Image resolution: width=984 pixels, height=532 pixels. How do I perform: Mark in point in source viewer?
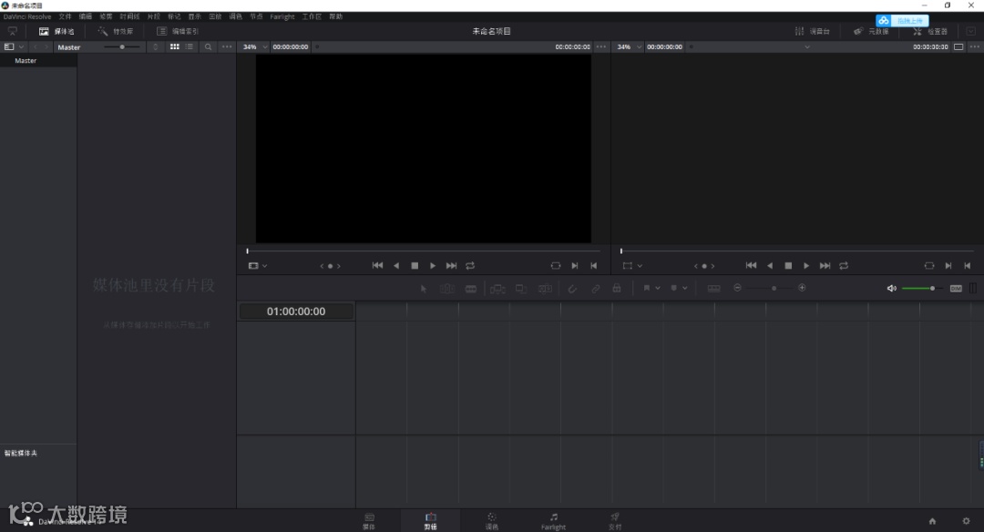574,266
